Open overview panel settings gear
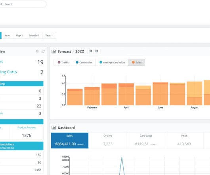The height and width of the screenshot is (175, 210). point(37,51)
